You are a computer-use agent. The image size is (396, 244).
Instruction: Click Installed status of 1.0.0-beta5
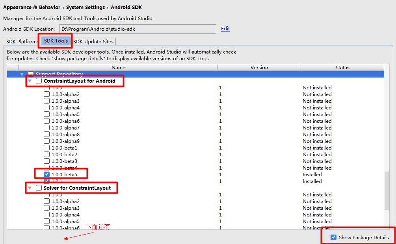[312, 175]
